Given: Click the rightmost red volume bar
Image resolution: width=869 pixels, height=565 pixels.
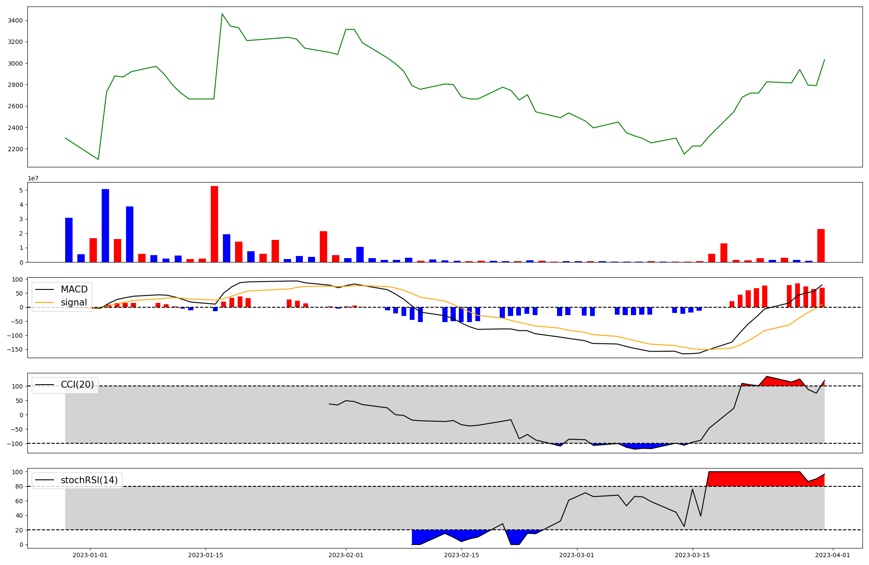Looking at the screenshot, I should pyautogui.click(x=821, y=246).
